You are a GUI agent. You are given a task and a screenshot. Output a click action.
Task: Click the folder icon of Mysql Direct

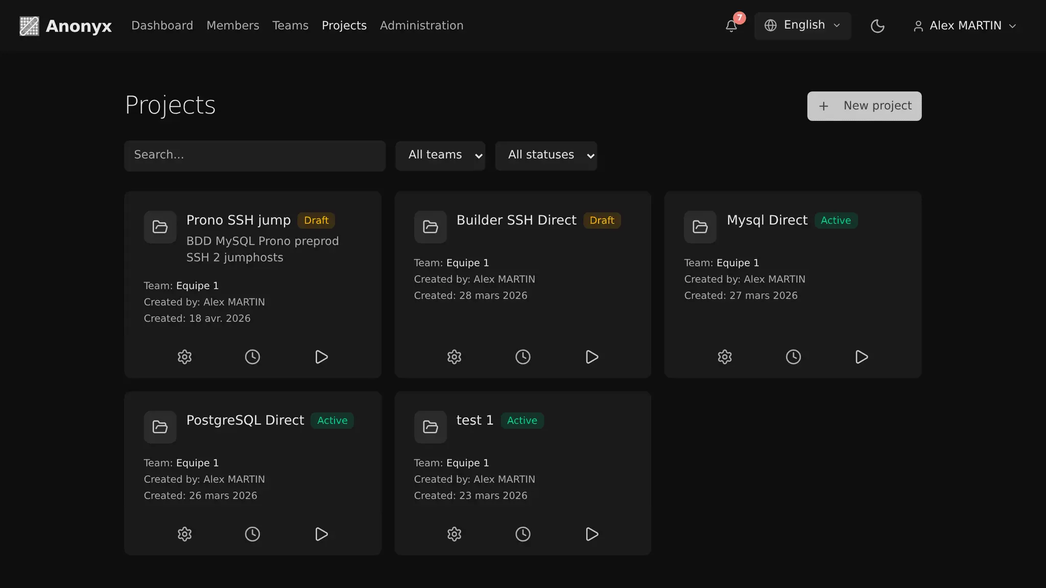pyautogui.click(x=700, y=227)
